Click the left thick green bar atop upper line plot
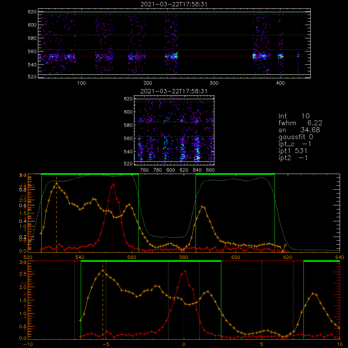 pyautogui.click(x=90, y=174)
